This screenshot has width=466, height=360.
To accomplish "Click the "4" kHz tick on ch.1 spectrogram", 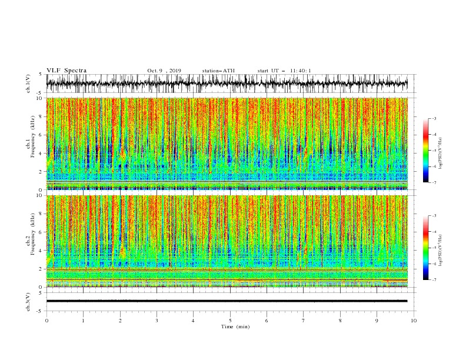I will (x=41, y=154).
